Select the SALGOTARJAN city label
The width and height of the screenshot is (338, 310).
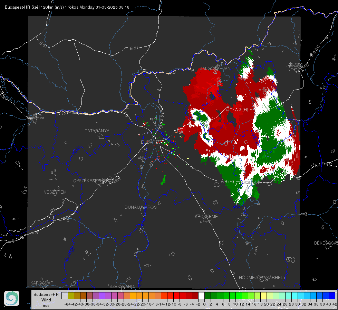215,69
